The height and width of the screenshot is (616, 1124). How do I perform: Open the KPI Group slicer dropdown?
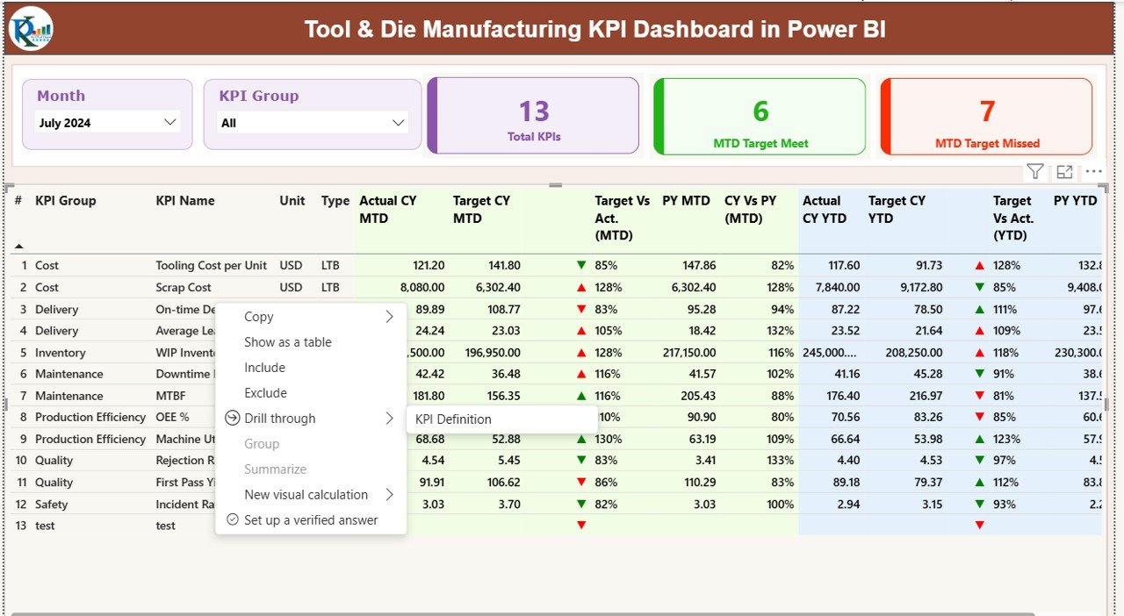[400, 122]
